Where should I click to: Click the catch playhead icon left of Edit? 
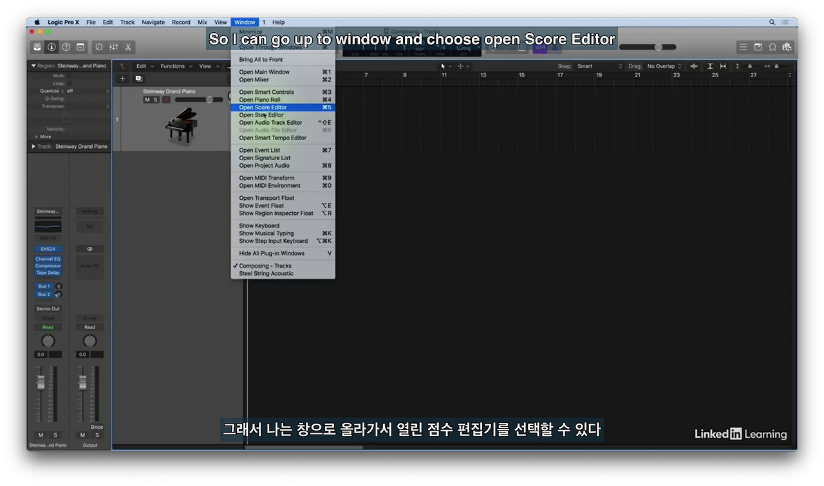click(123, 66)
